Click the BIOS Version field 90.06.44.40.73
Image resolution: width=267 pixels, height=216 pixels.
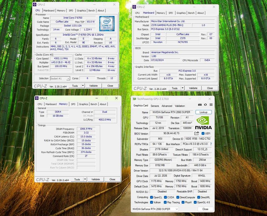tap(171, 133)
